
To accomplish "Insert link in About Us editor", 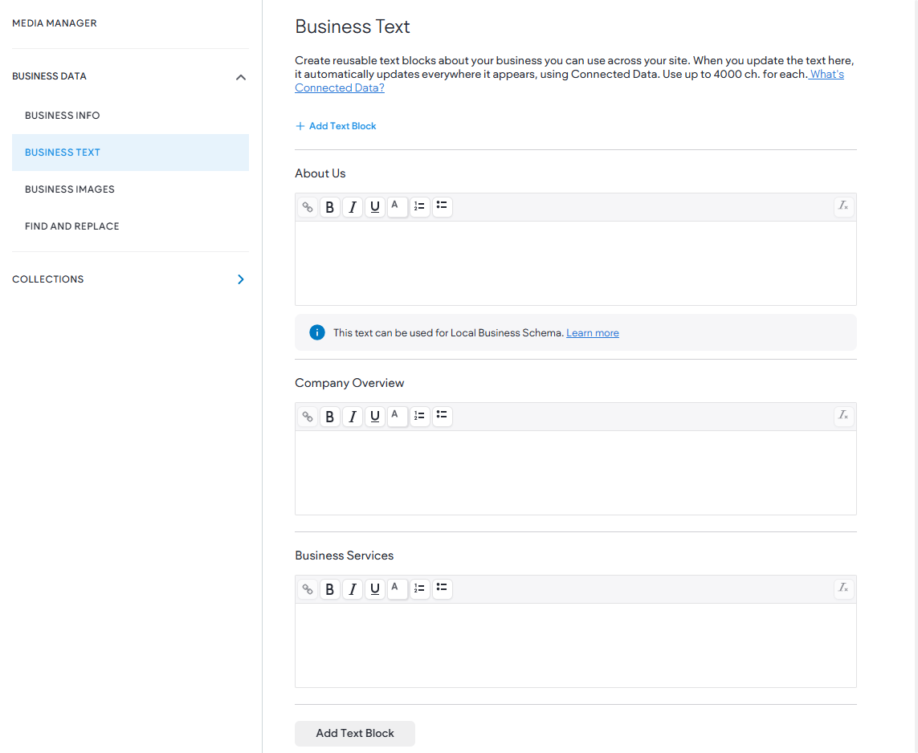I will pyautogui.click(x=308, y=206).
